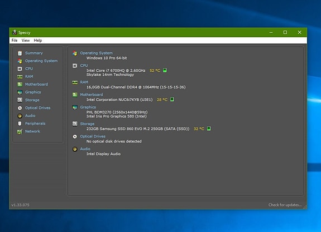Screen dimensions: 321x232
Task: Open the Operating System heading link in summary
Action: click(96, 53)
